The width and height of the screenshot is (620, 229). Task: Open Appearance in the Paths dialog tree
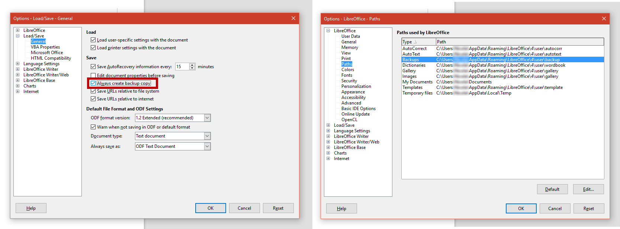point(353,92)
